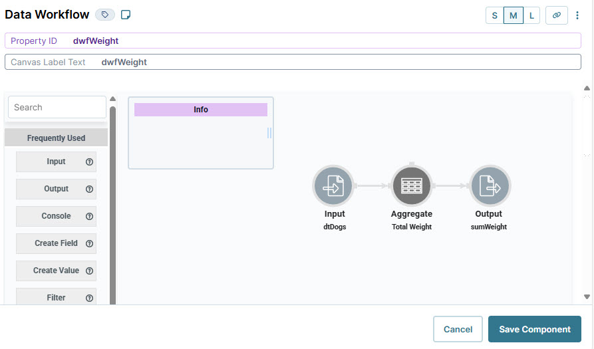Copy component link with chain icon

click(x=557, y=15)
